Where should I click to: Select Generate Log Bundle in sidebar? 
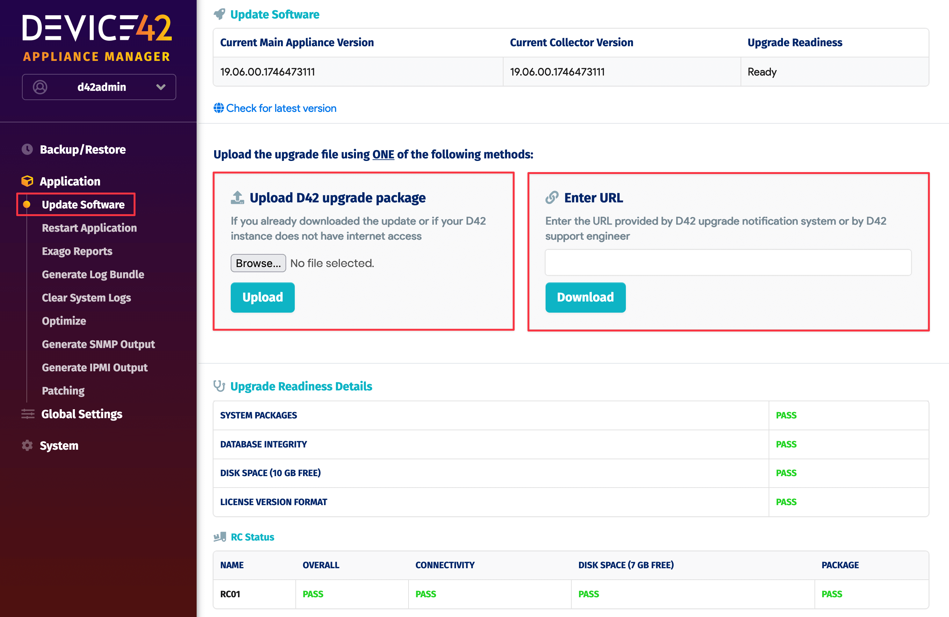click(x=93, y=274)
